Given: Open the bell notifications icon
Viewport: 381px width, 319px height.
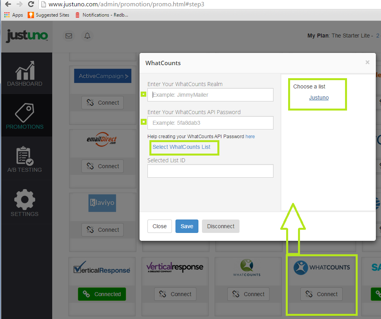Looking at the screenshot, I should pyautogui.click(x=87, y=36).
